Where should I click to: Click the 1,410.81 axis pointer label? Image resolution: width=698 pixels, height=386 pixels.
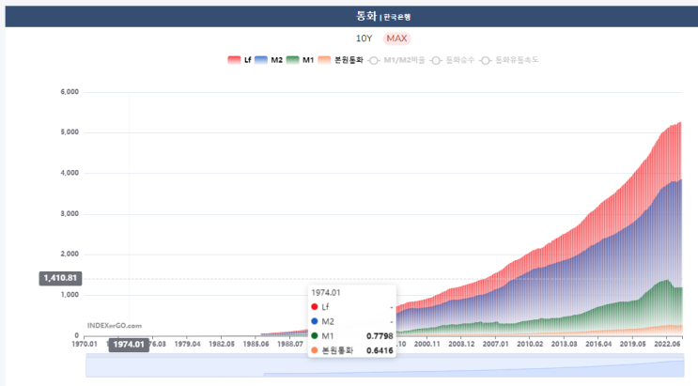point(60,278)
